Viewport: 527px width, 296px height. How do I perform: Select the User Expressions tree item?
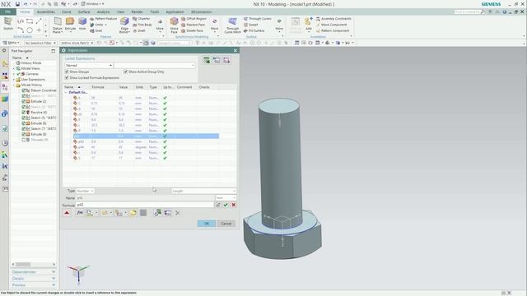coord(33,80)
